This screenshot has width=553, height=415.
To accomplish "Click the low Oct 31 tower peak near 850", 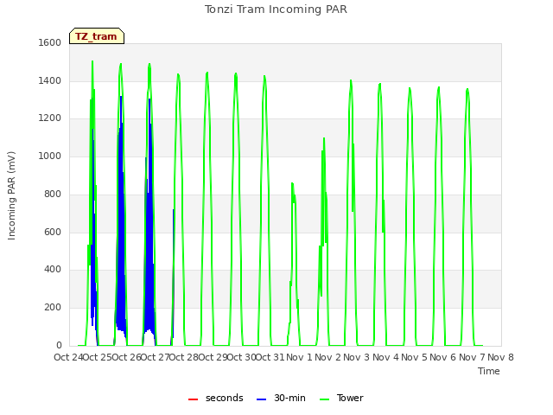I will [292, 184].
